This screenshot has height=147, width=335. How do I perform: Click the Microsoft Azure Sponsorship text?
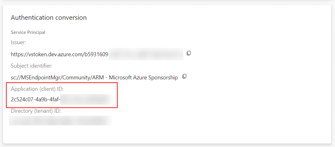point(143,78)
